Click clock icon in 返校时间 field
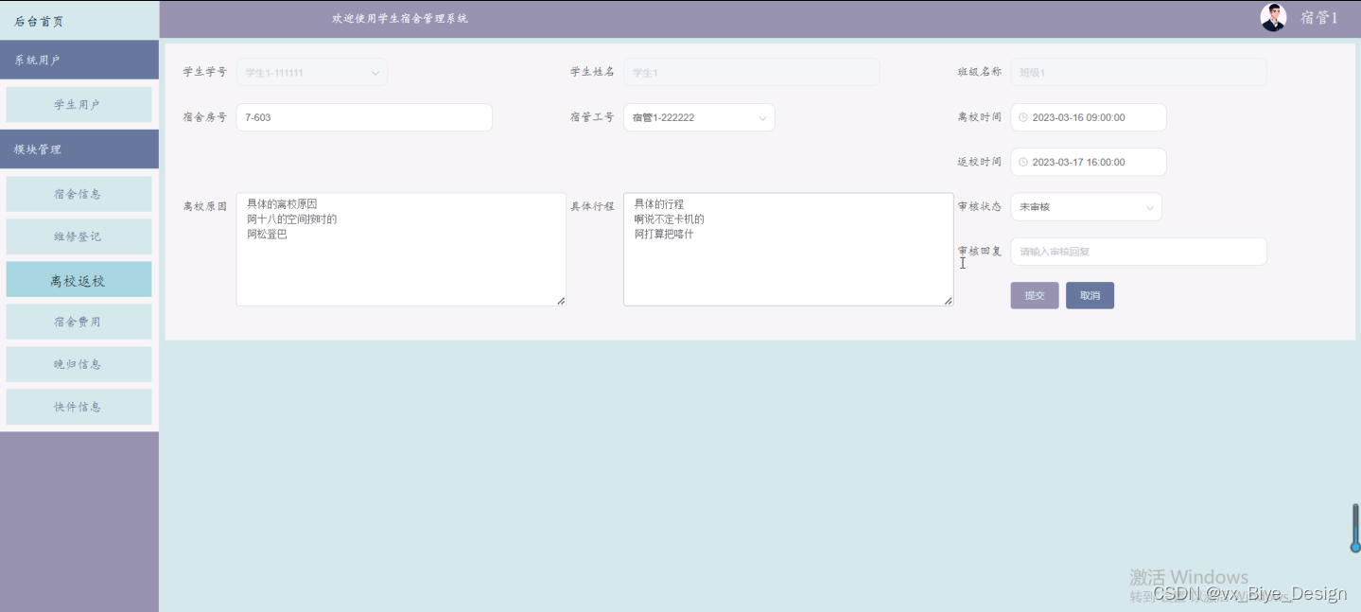Image resolution: width=1361 pixels, height=612 pixels. (x=1022, y=162)
